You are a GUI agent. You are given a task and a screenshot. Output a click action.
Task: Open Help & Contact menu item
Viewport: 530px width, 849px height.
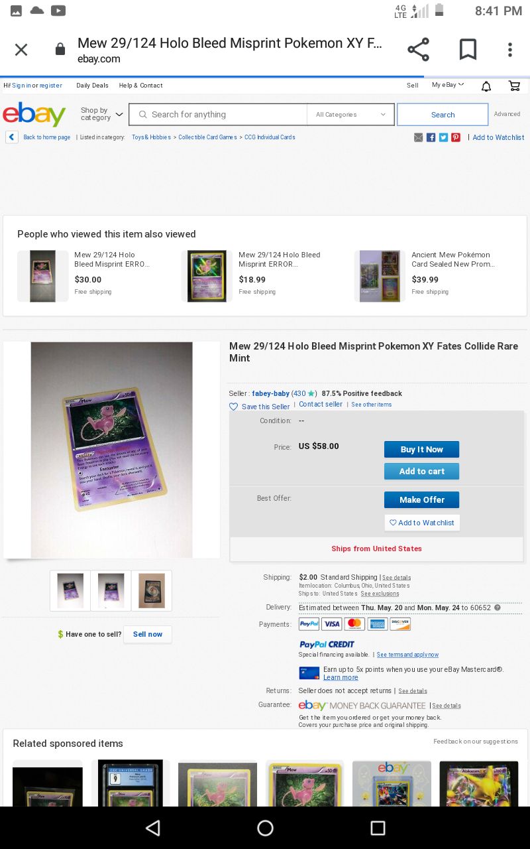point(140,86)
